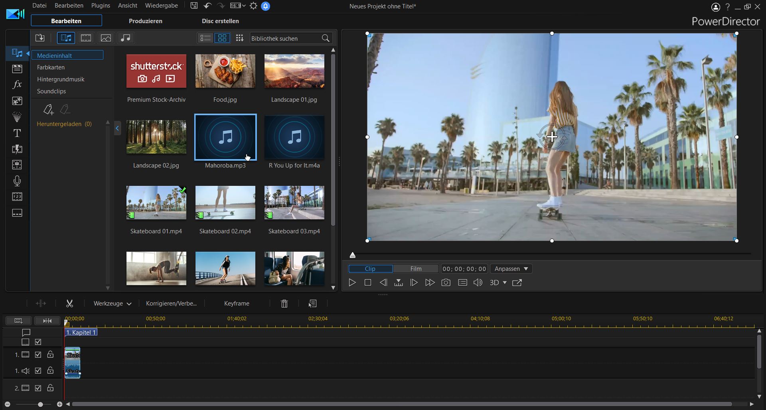Screen dimensions: 766x410
Task: Toggle the video track 1 enable checkbox
Action: point(38,355)
